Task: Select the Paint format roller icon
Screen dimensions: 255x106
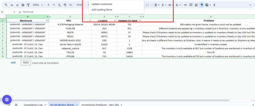Action: tap(28, 5)
